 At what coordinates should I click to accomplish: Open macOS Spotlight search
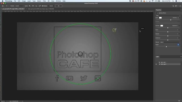click(x=173, y=1)
